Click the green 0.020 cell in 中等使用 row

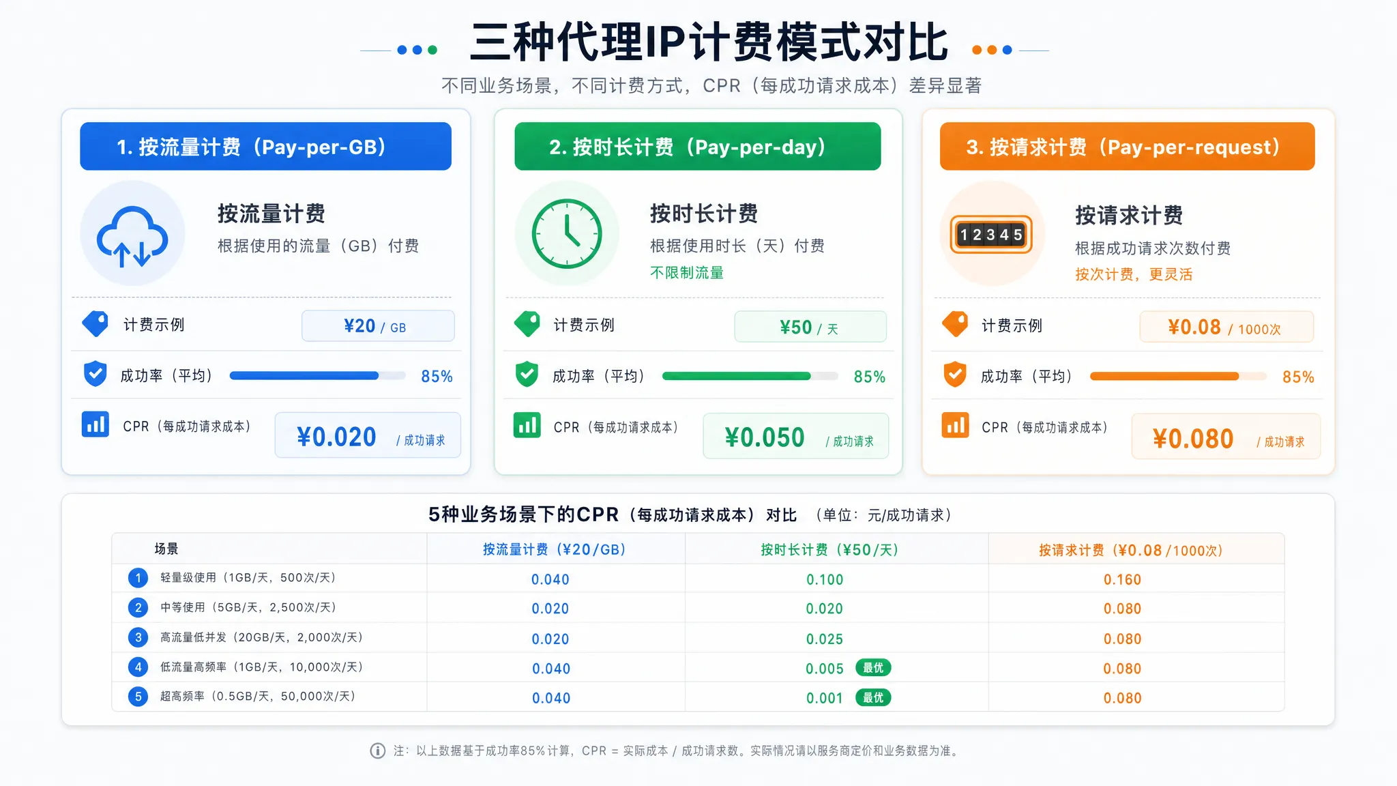pyautogui.click(x=825, y=609)
